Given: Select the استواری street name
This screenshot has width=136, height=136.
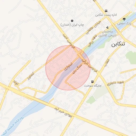Looking at the screenshot, I should (69, 67).
